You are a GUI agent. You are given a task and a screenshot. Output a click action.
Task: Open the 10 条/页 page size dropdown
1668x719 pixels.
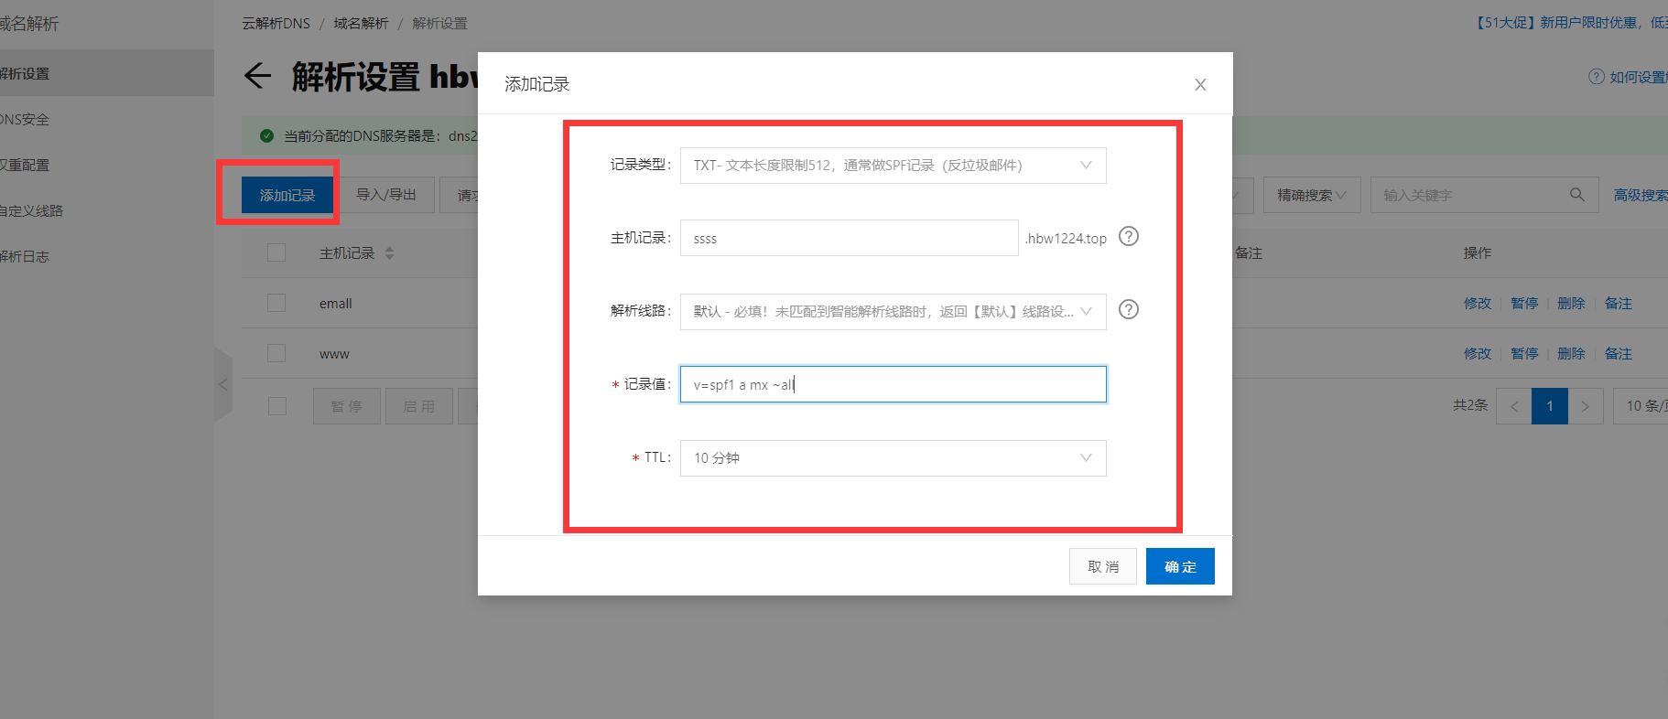(1641, 406)
